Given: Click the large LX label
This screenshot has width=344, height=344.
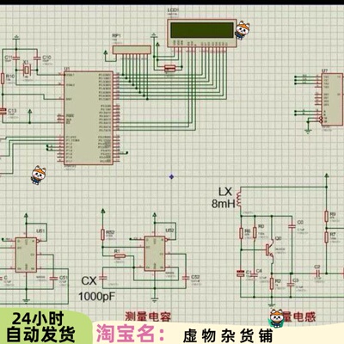Looking at the screenshot, I should [x=225, y=192].
